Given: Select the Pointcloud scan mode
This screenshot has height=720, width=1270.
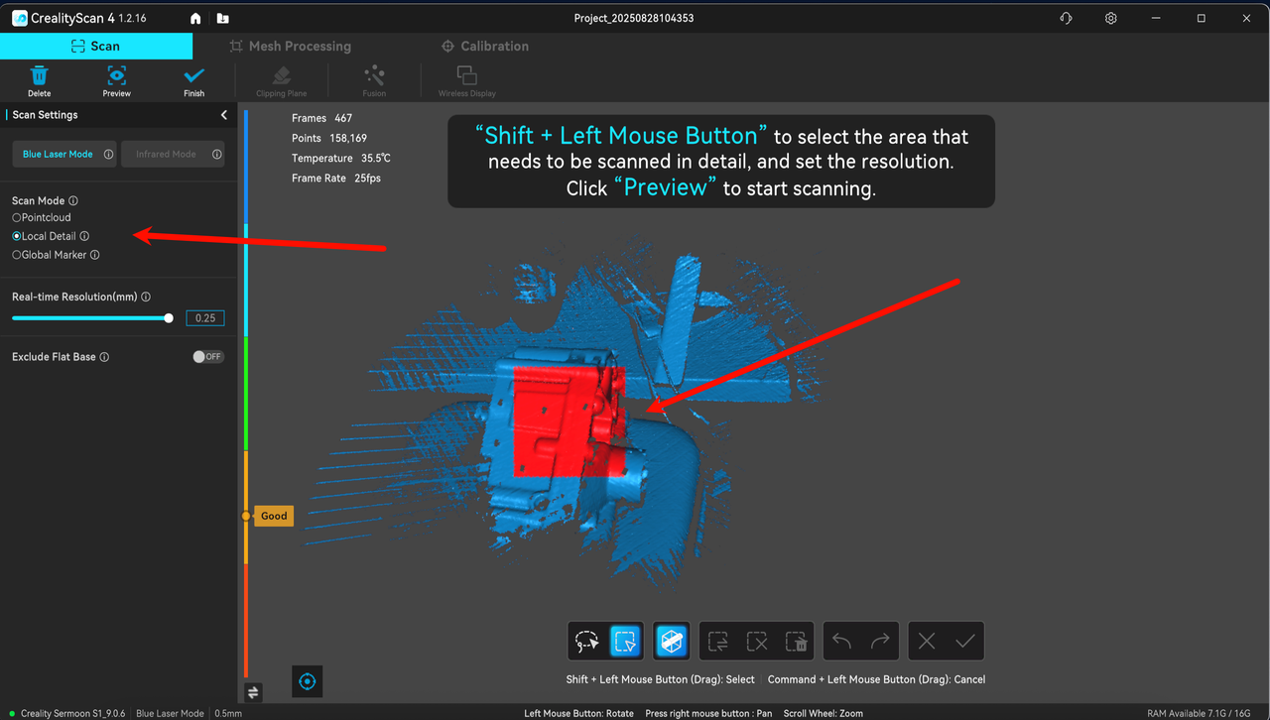Looking at the screenshot, I should pyautogui.click(x=17, y=217).
